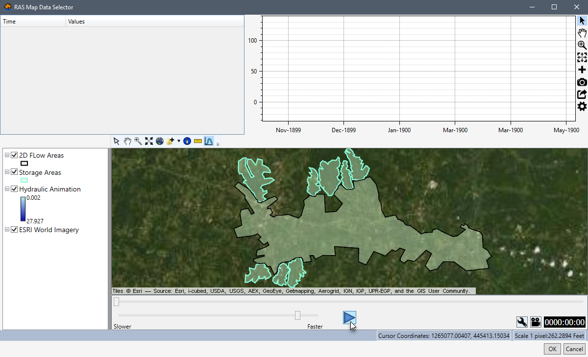
Task: Collapse the Storage Areas tree node
Action: tap(6, 172)
